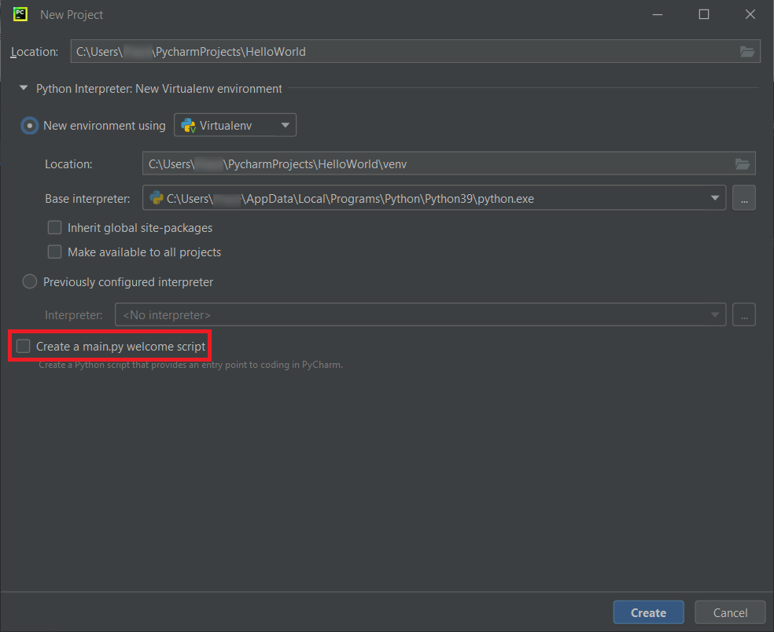This screenshot has width=774, height=632.
Task: Close the New Project dialog
Action: pos(750,14)
